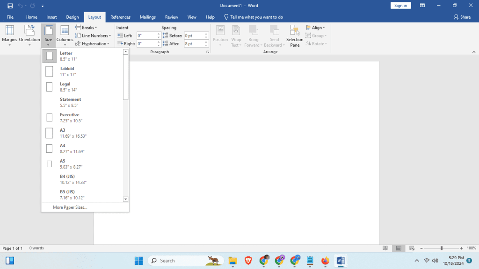Expand the Align dropdown in Arrange group
Viewport: 479px width, 269px height.
point(316,28)
